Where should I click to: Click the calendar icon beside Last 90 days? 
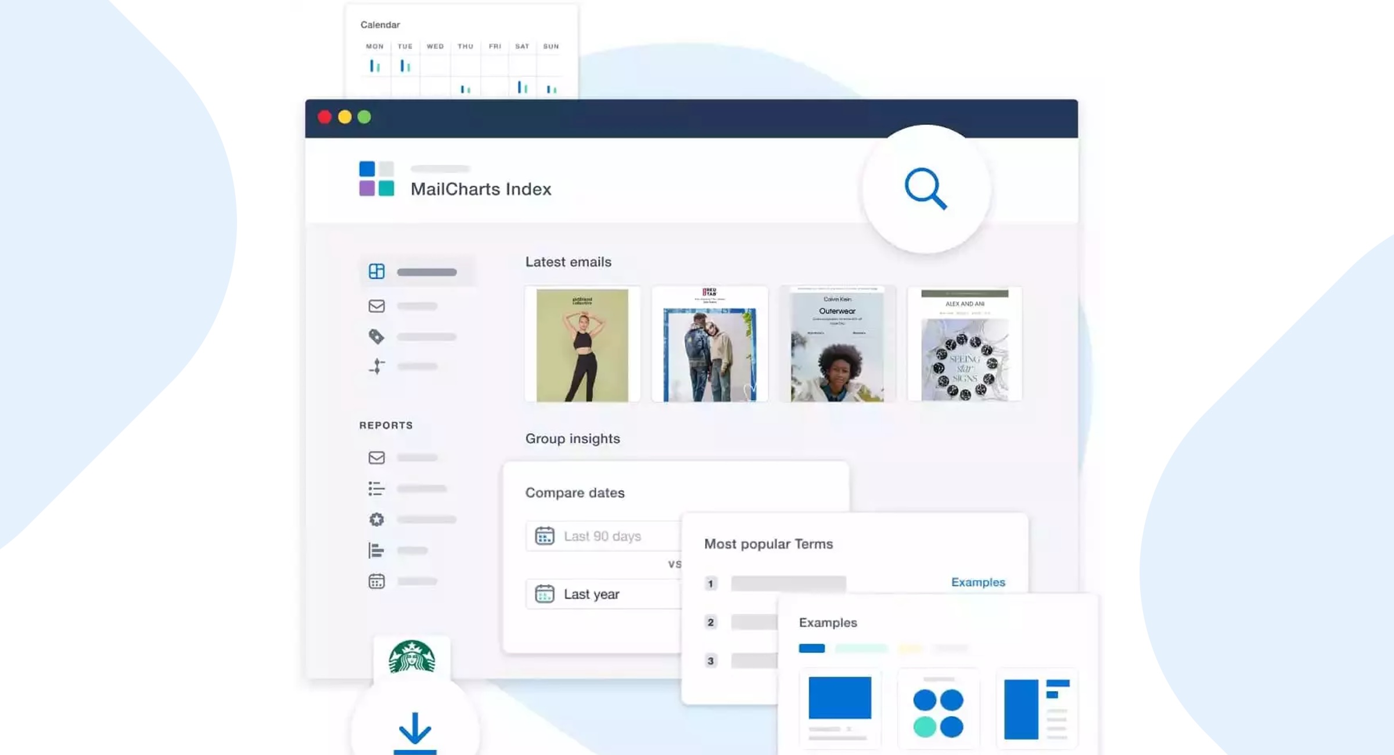pyautogui.click(x=544, y=535)
